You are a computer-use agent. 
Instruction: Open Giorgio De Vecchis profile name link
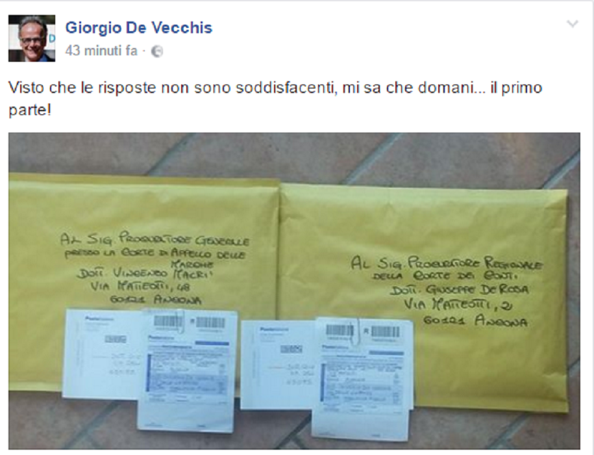pos(139,28)
